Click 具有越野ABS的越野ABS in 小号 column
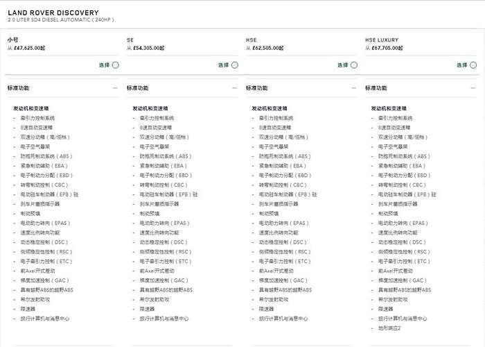Screen dimensions: 485x347 coord(46,290)
